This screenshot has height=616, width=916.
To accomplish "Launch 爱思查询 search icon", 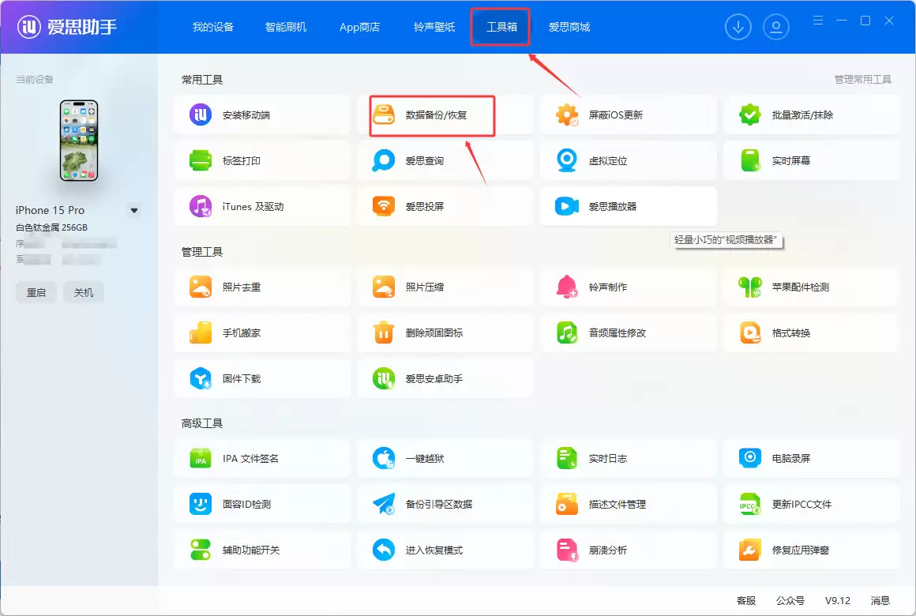I will pyautogui.click(x=384, y=160).
